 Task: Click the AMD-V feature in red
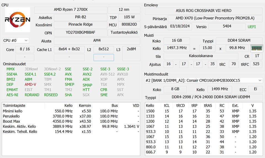pyautogui.click(x=30, y=85)
